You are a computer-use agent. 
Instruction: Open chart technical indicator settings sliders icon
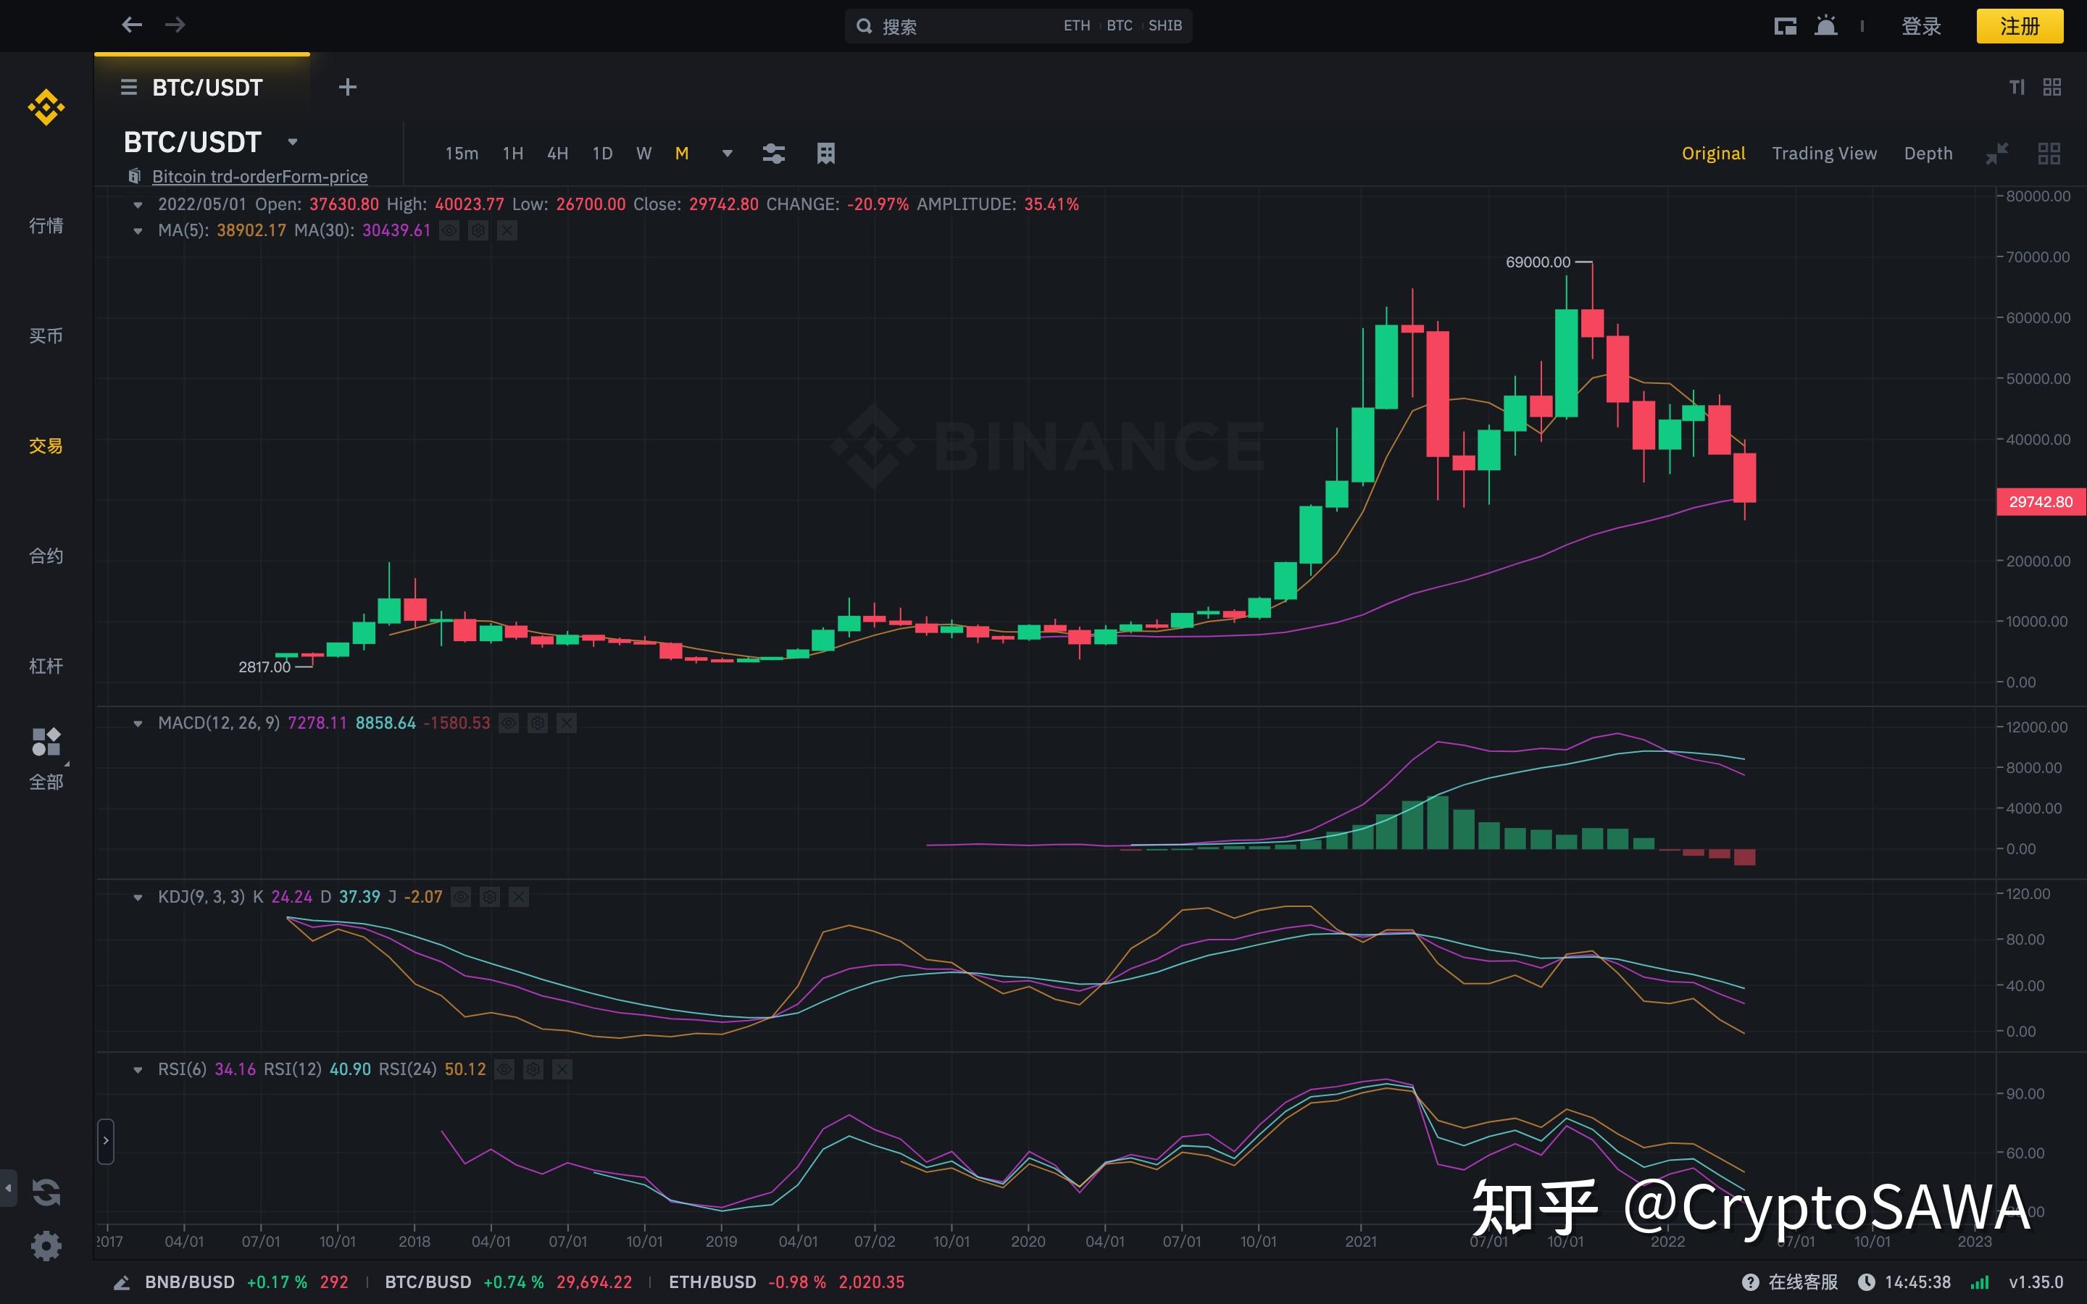[x=774, y=154]
